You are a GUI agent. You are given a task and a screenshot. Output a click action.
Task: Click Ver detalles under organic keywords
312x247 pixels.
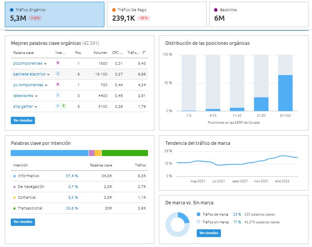(23, 120)
